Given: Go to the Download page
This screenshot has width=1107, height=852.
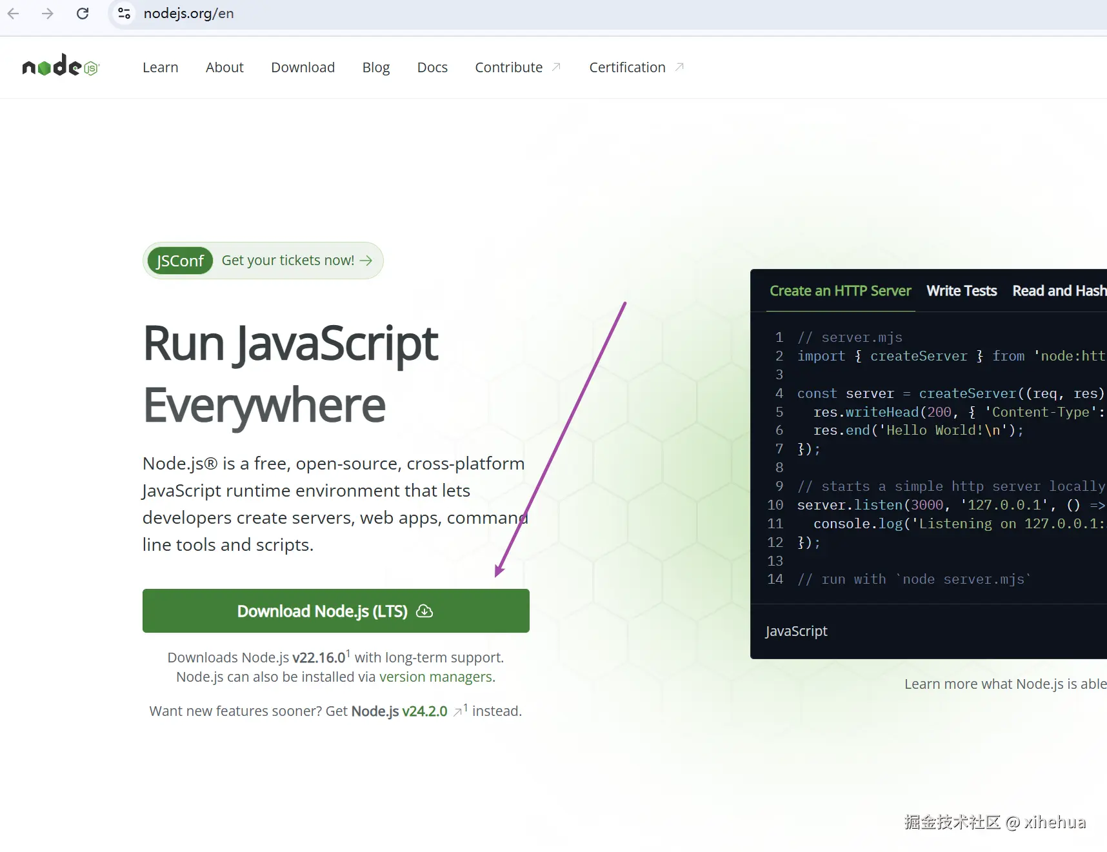Looking at the screenshot, I should coord(303,68).
